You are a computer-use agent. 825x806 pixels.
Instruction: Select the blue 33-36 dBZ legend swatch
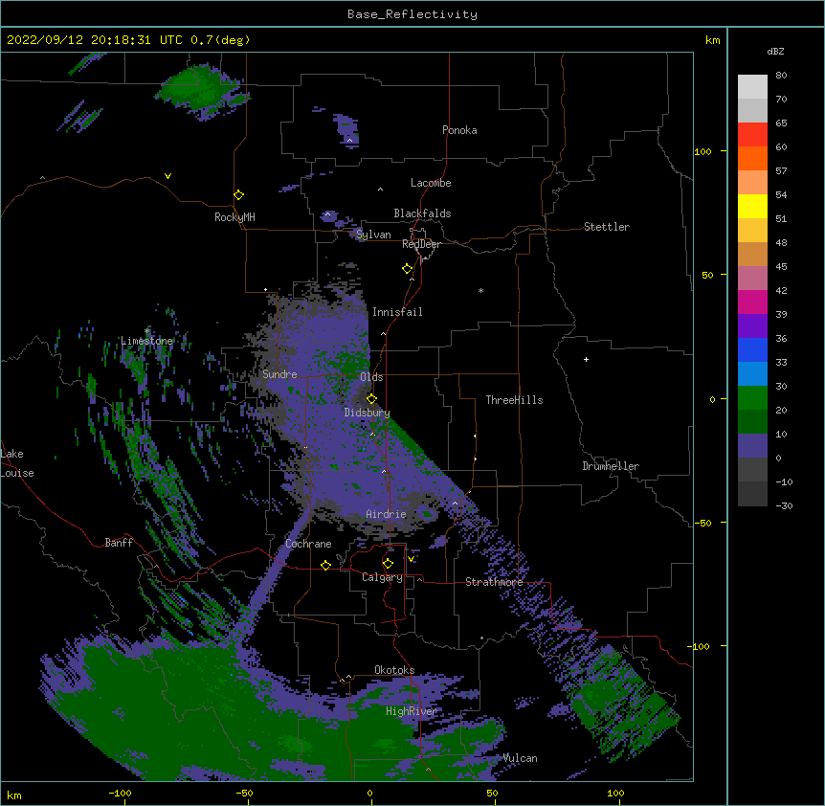click(752, 349)
